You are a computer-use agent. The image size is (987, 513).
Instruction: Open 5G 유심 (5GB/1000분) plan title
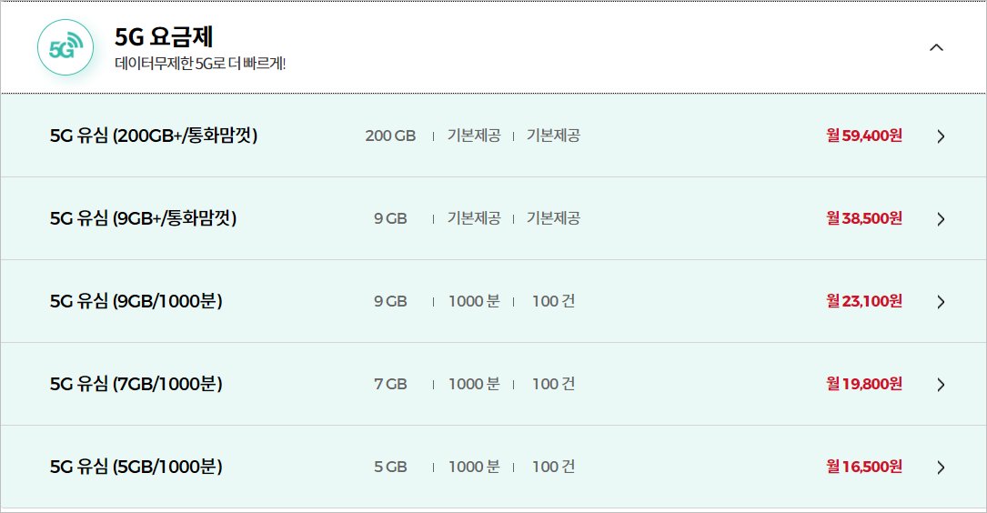pos(136,467)
